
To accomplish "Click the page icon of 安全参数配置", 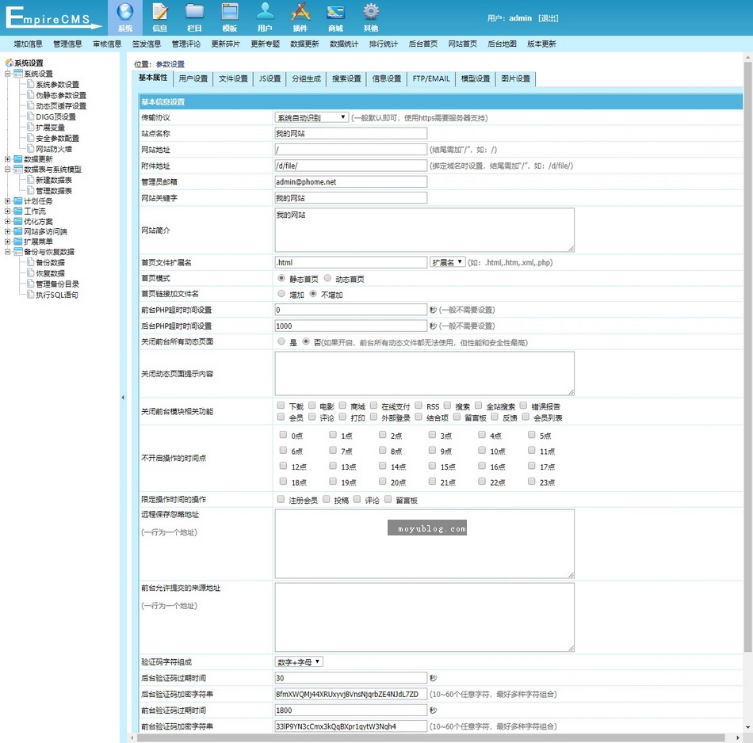I will [31, 138].
